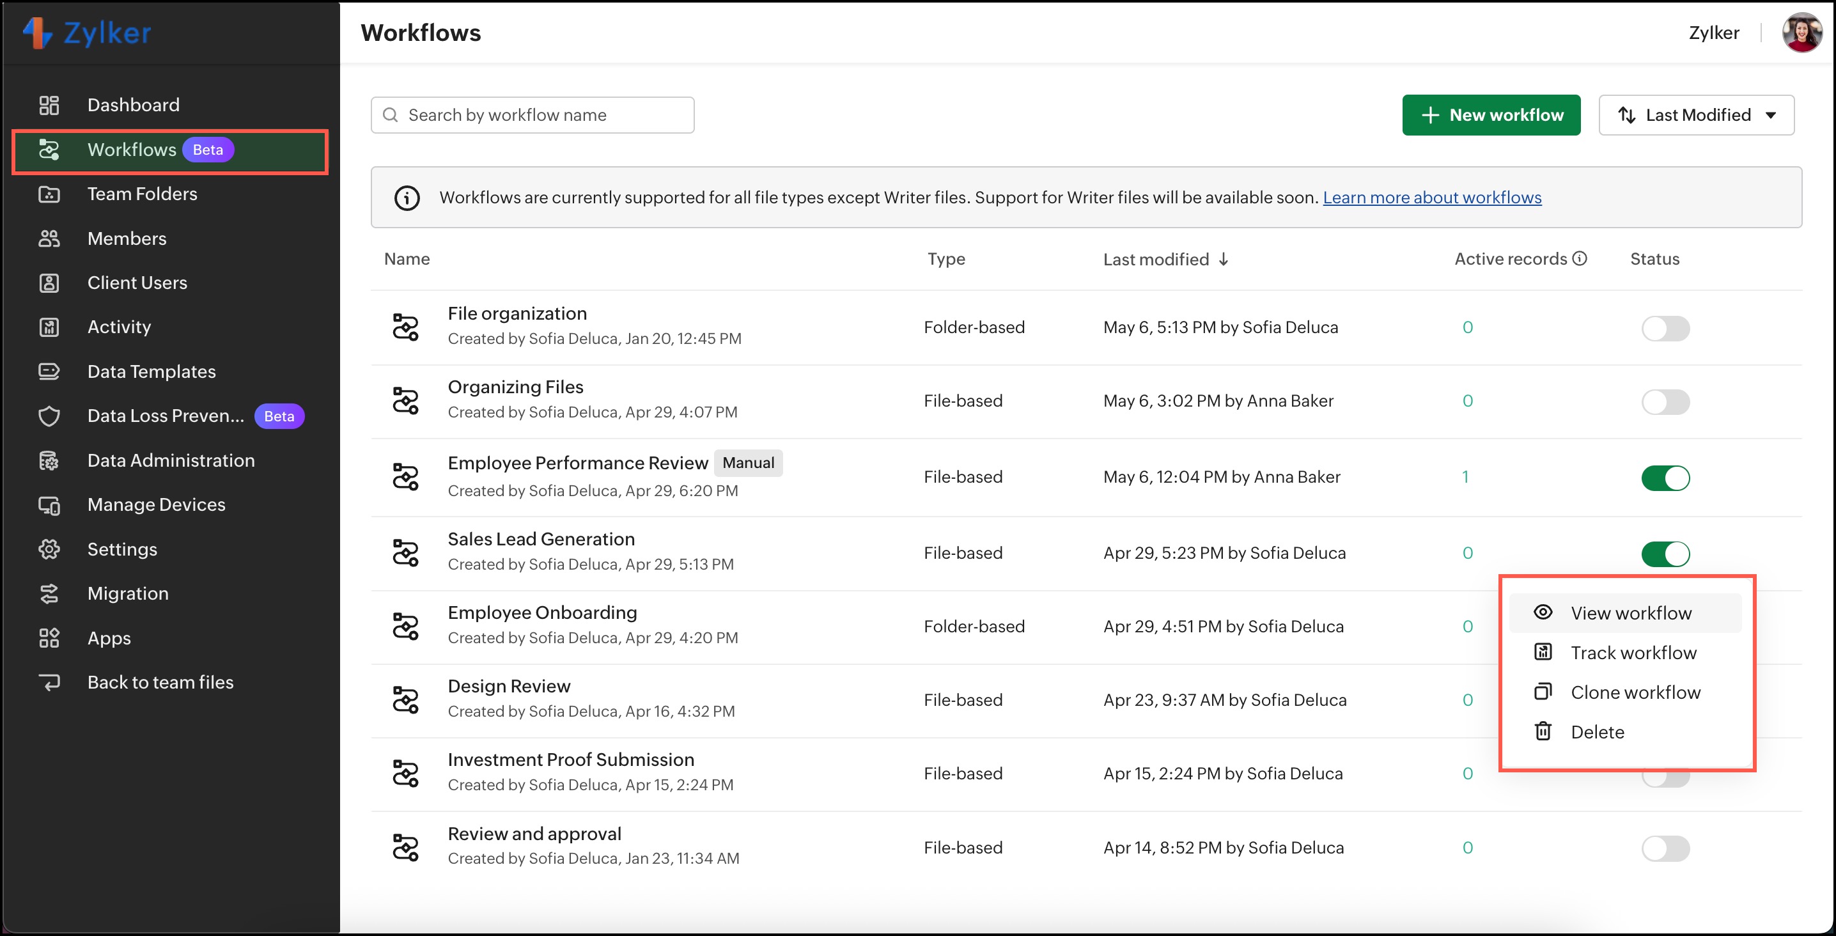1836x936 pixels.
Task: Open Team Folders via its folder icon
Action: pos(49,194)
